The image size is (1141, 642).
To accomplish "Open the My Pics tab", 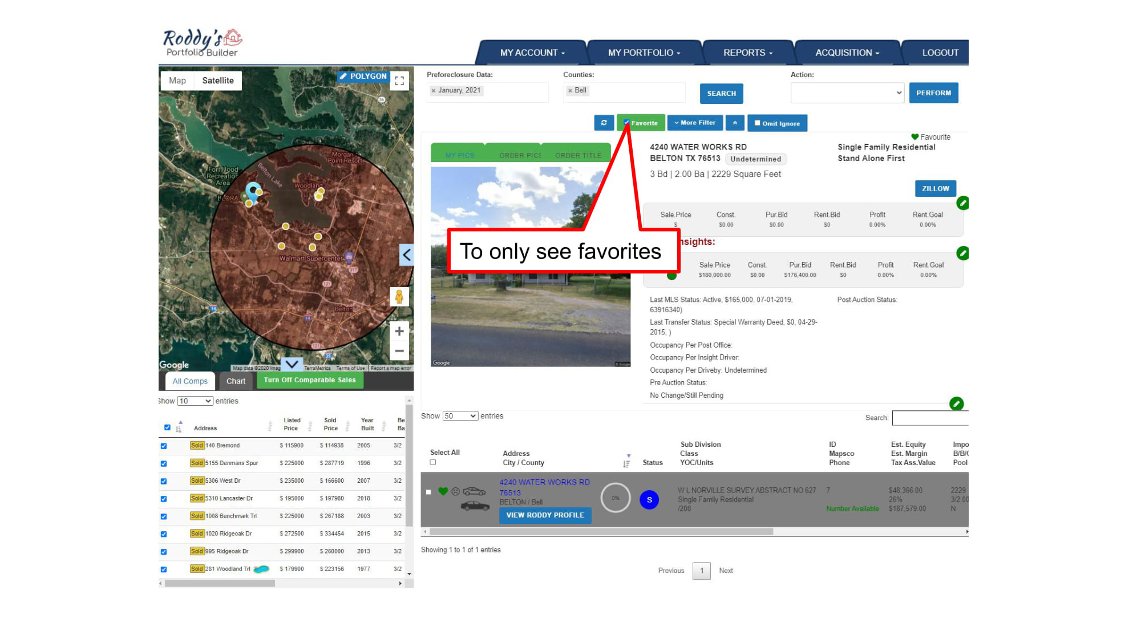I will point(459,155).
